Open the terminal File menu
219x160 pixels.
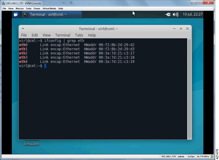click(x=24, y=35)
